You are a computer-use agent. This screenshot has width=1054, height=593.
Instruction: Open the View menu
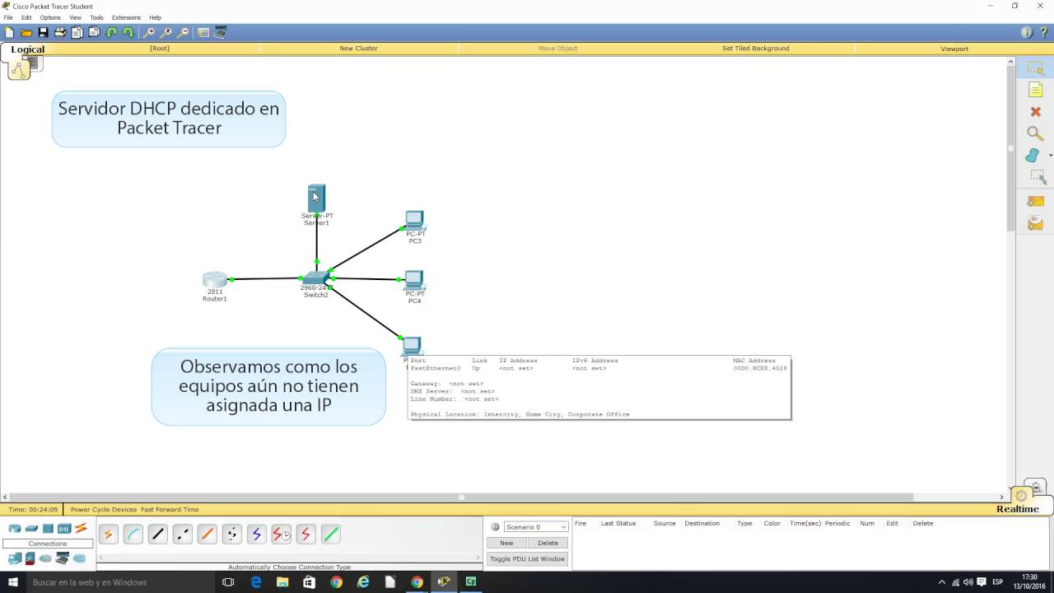(75, 17)
